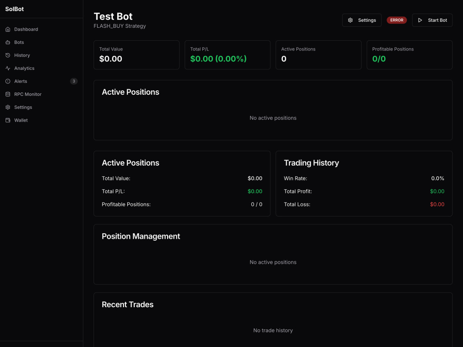Go to the Bots section
Viewport: 463px width, 347px height.
41,42
